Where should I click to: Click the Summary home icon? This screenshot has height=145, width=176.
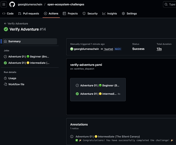(5, 41)
